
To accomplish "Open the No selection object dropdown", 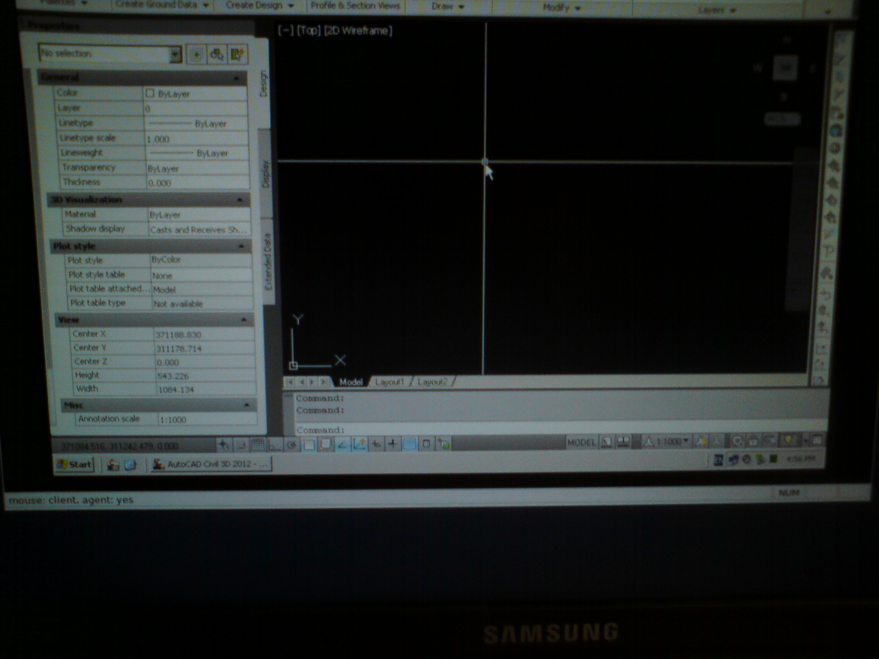I will [175, 54].
